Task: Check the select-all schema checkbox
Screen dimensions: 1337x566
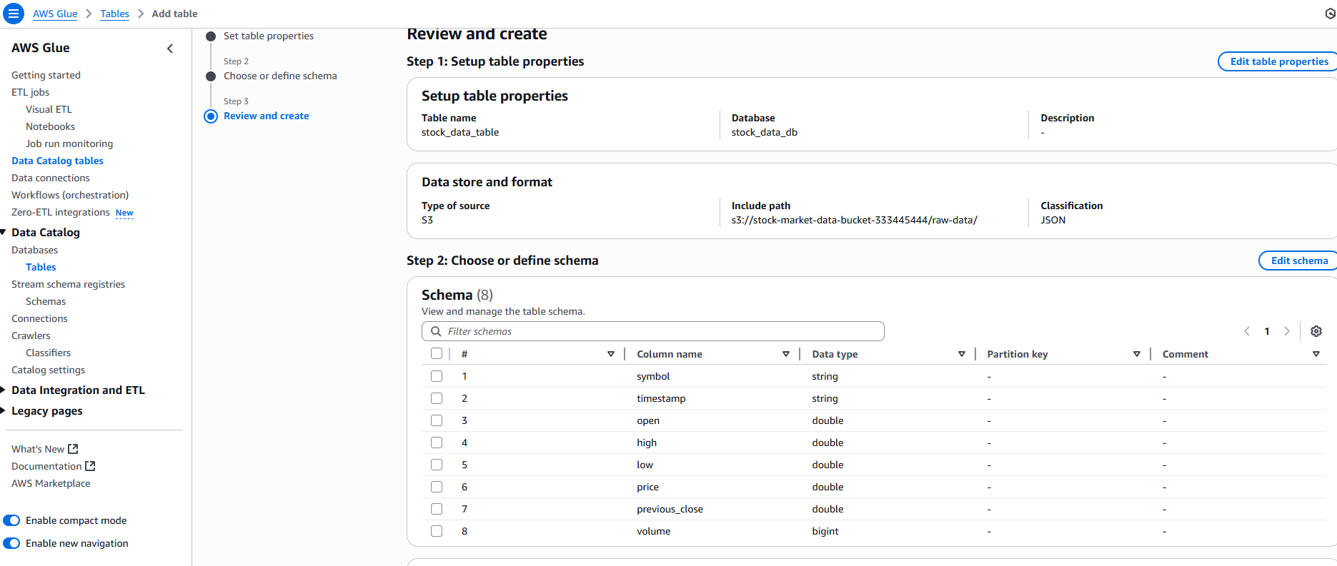Action: click(x=437, y=353)
